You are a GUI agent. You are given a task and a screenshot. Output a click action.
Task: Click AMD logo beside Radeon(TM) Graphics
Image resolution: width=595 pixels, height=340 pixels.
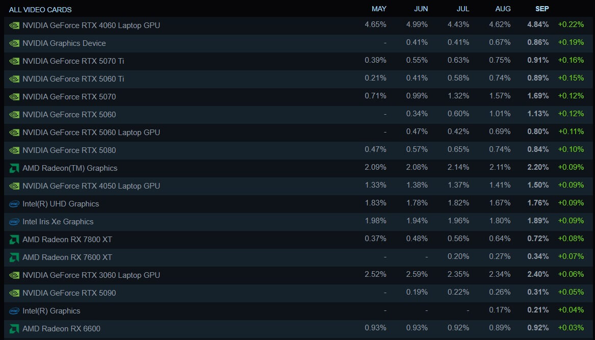pos(14,168)
